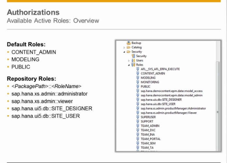Click the role icon beside PUBLIC in tree

click(138, 86)
